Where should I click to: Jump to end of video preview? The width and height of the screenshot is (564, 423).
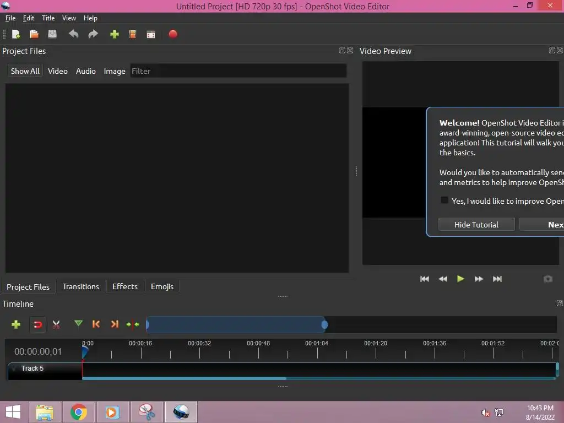click(497, 279)
